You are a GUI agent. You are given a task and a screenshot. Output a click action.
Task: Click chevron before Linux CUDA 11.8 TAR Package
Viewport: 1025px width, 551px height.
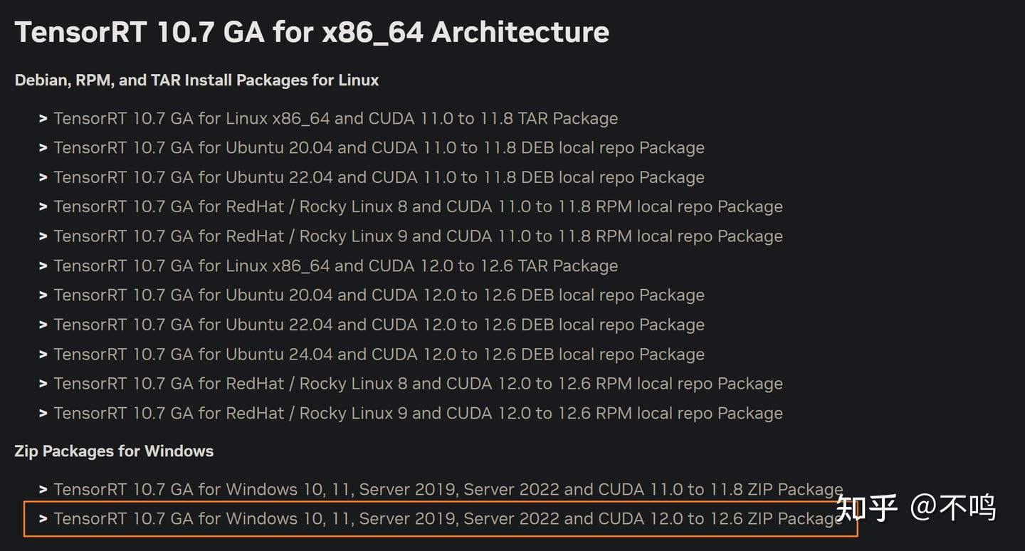pos(43,119)
